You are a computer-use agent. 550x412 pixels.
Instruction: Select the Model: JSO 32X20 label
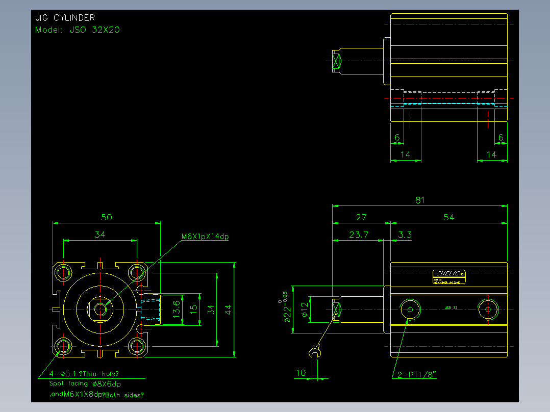[x=78, y=30]
